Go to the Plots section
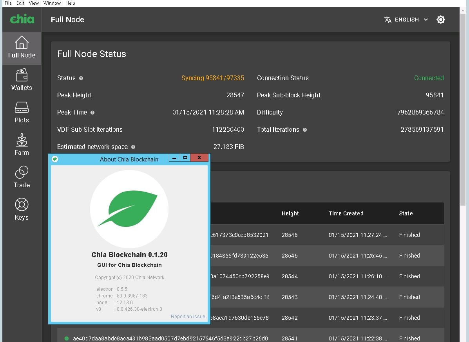Viewport: 469px width, 342px height. pos(22,113)
